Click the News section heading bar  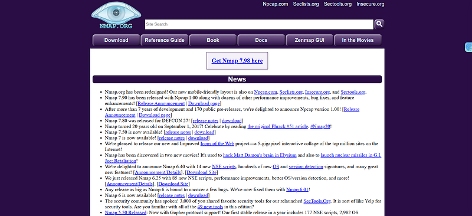pyautogui.click(x=237, y=79)
